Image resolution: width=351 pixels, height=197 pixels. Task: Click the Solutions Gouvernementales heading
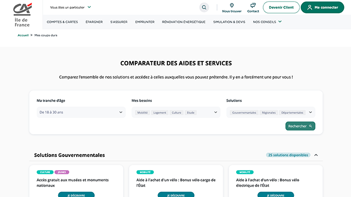tap(69, 155)
